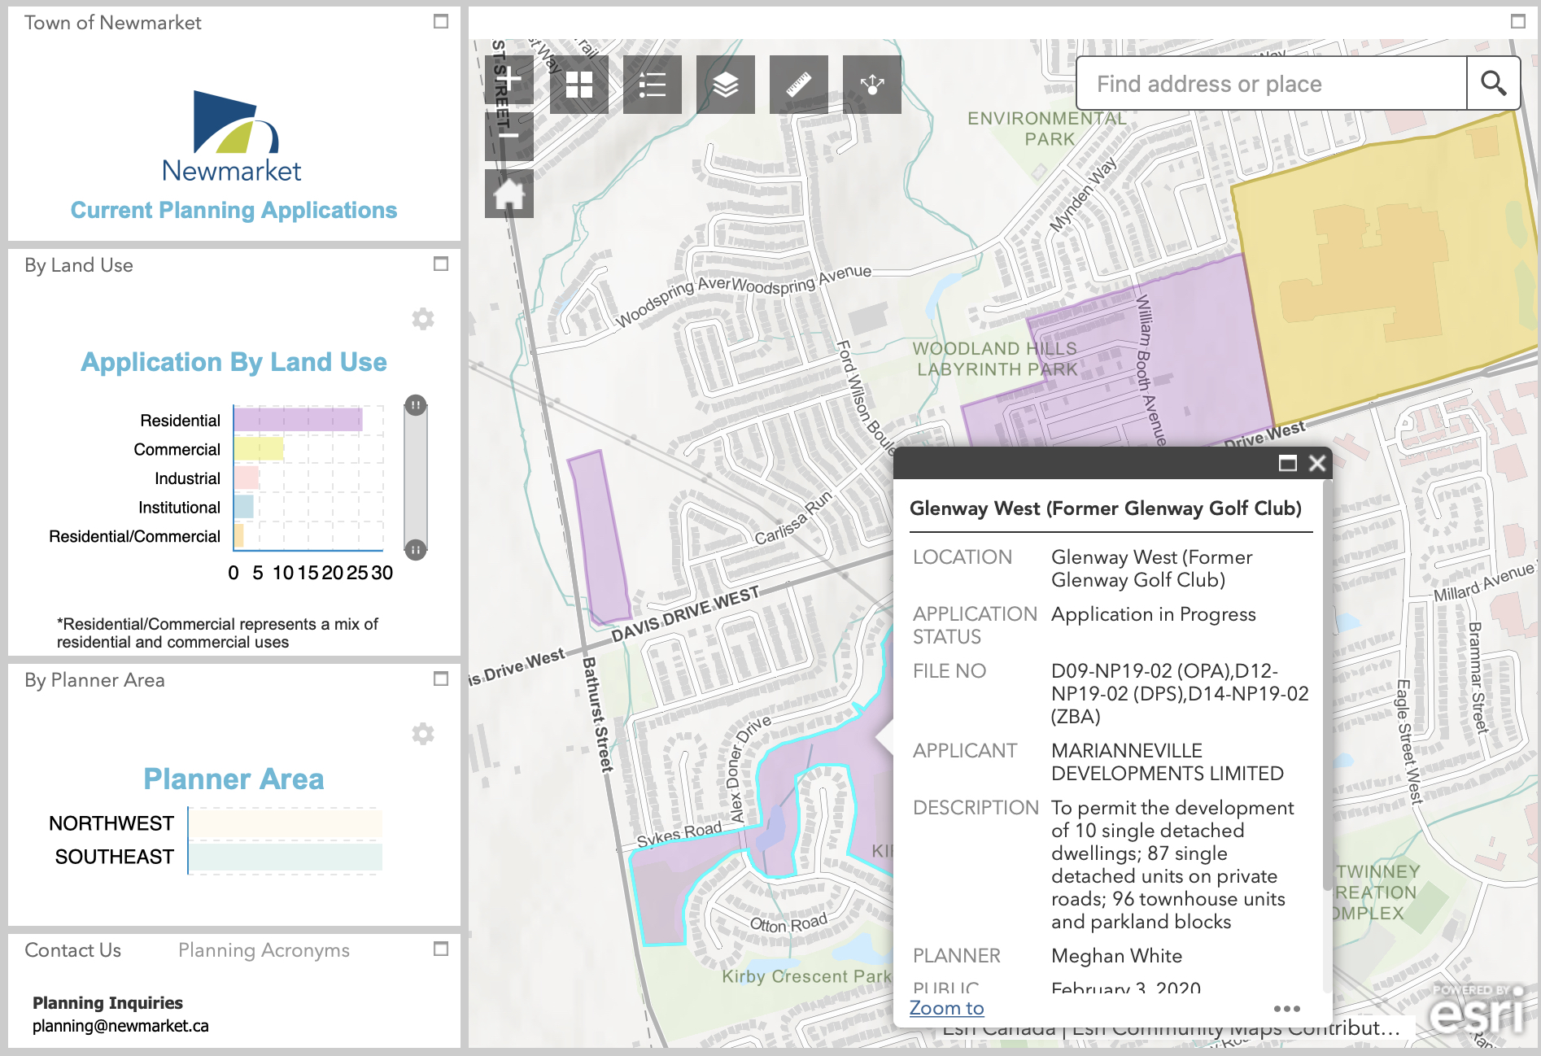Click planning@newmarket.ca email address
This screenshot has height=1056, width=1541.
(120, 1026)
